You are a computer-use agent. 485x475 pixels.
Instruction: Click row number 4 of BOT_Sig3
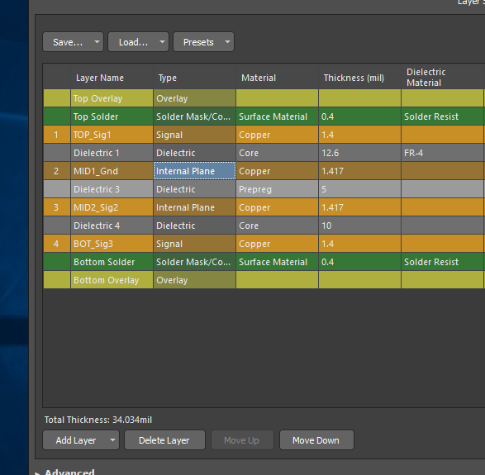click(57, 244)
